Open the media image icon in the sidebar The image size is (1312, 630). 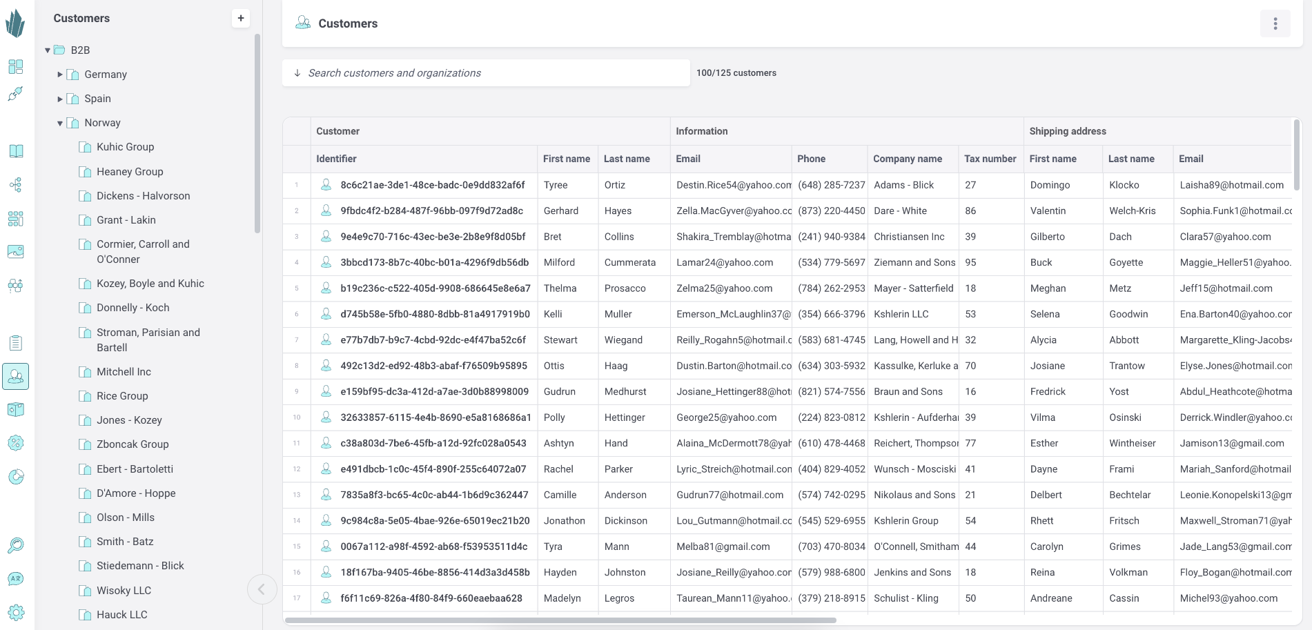point(15,252)
